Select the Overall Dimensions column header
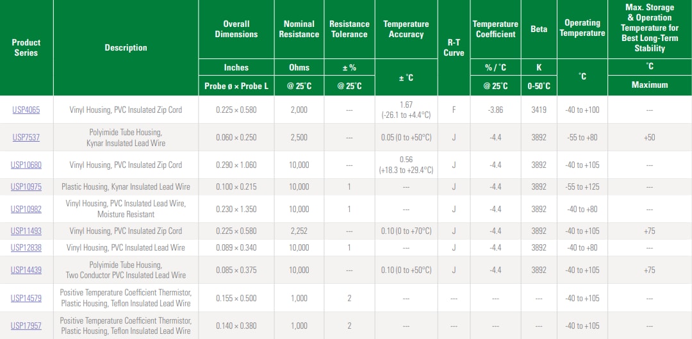The height and width of the screenshot is (339, 692). click(236, 29)
